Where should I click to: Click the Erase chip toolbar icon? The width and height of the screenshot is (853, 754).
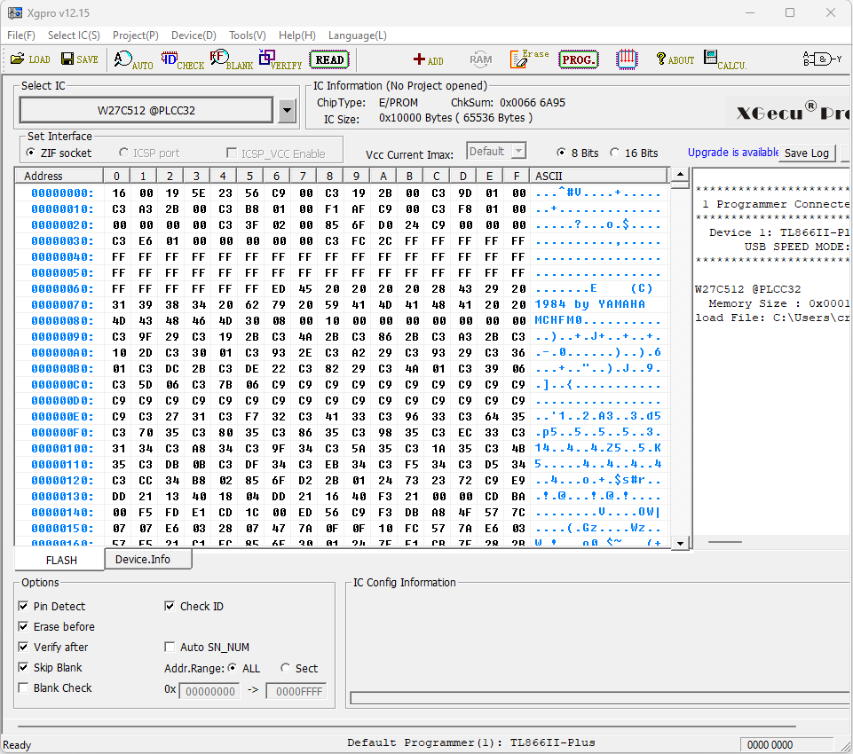pyautogui.click(x=529, y=59)
